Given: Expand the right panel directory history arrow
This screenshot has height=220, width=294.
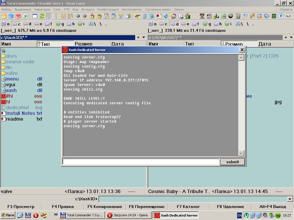Looking at the screenshot, I should point(291,38).
